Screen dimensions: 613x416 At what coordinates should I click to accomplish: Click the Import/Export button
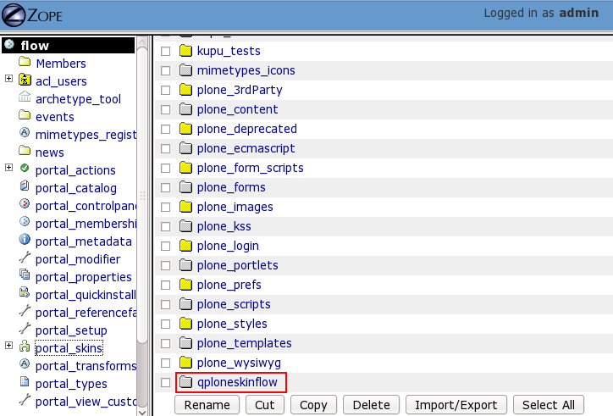pos(456,405)
